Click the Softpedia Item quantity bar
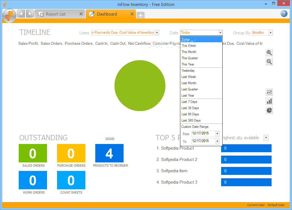 point(246,171)
